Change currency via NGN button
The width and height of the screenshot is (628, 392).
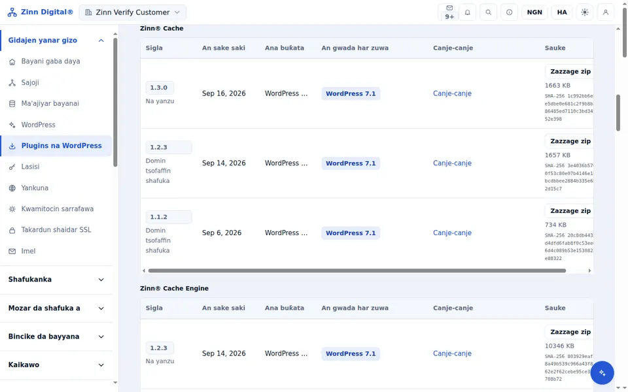(534, 12)
